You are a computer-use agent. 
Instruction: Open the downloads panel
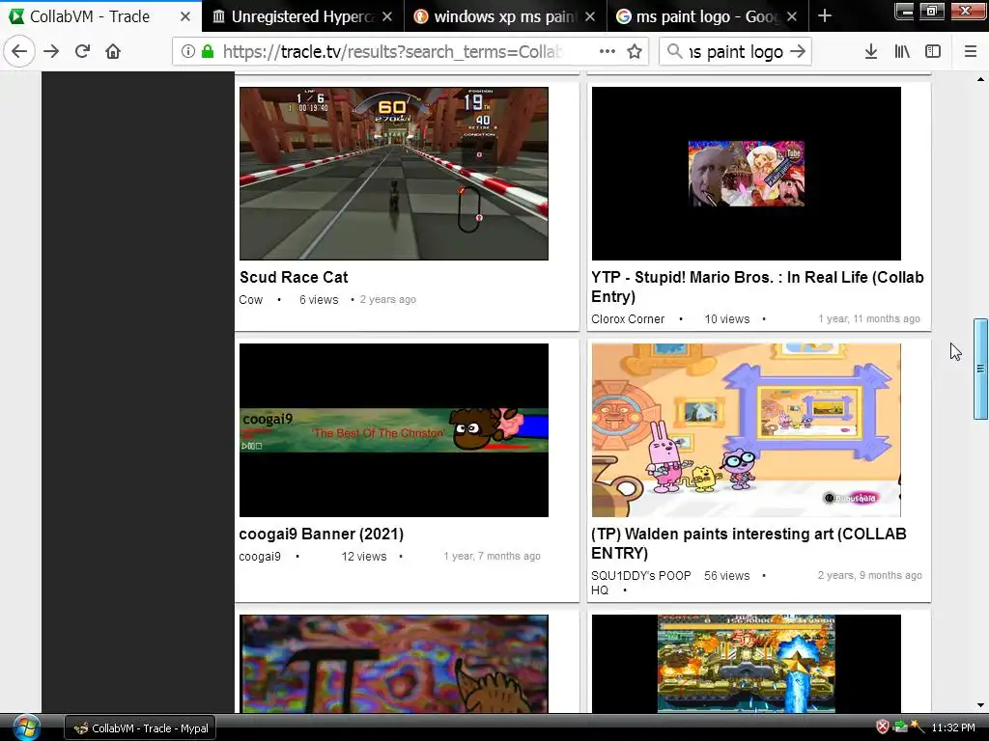(871, 52)
